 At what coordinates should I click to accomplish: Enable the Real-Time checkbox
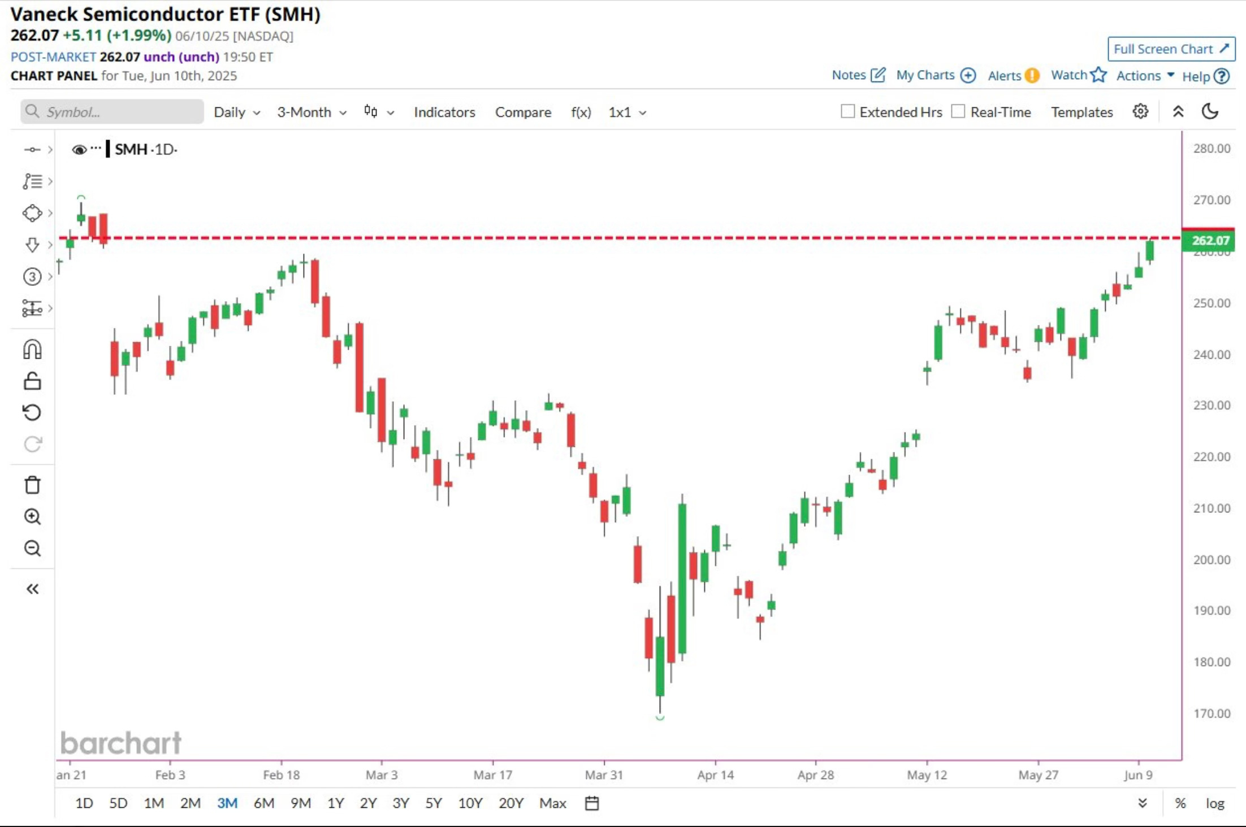[958, 111]
